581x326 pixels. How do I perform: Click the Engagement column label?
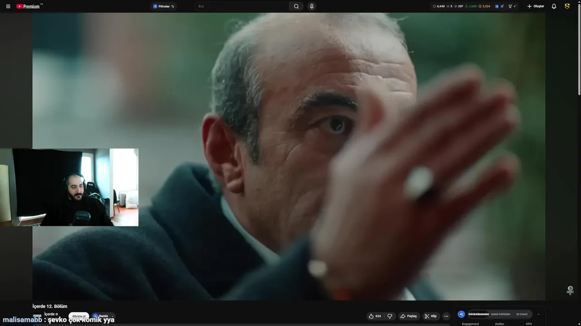pyautogui.click(x=470, y=324)
